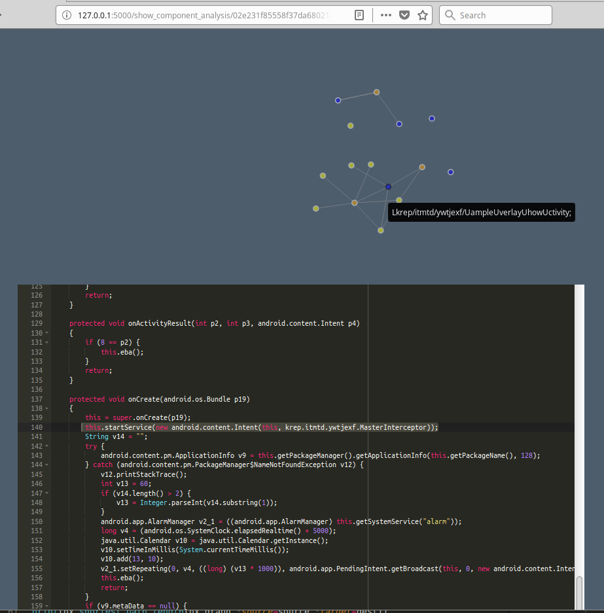Select the unconnected yellow node in upper cluster
The width and height of the screenshot is (604, 613).
pyautogui.click(x=351, y=126)
